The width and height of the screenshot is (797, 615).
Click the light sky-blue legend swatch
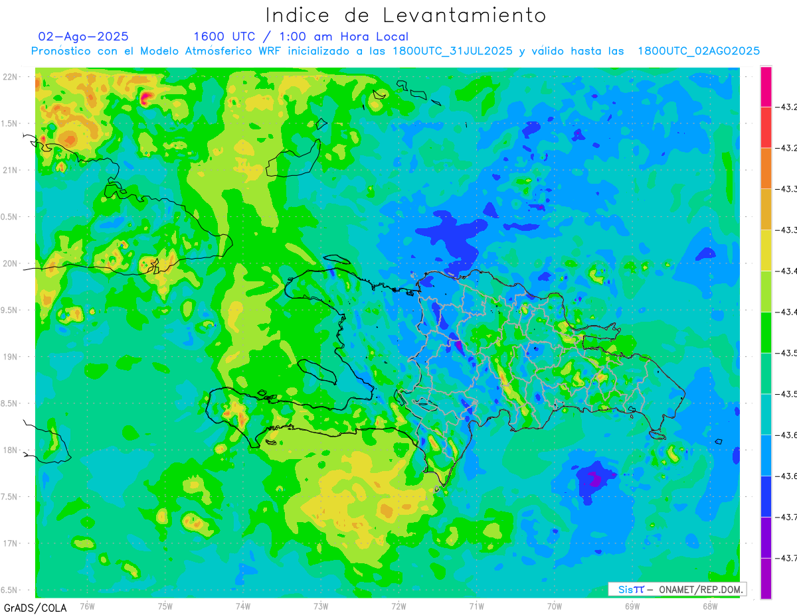click(766, 455)
